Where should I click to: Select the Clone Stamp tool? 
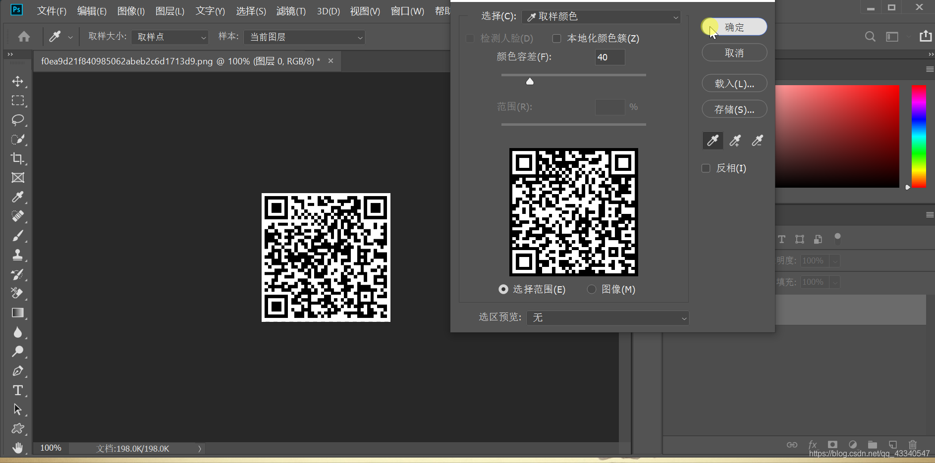point(18,255)
